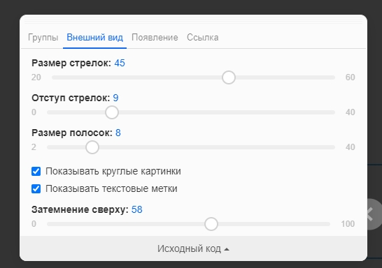Image resolution: width=382 pixels, height=268 pixels.
Task: Expand the Исходный код section
Action: [193, 248]
